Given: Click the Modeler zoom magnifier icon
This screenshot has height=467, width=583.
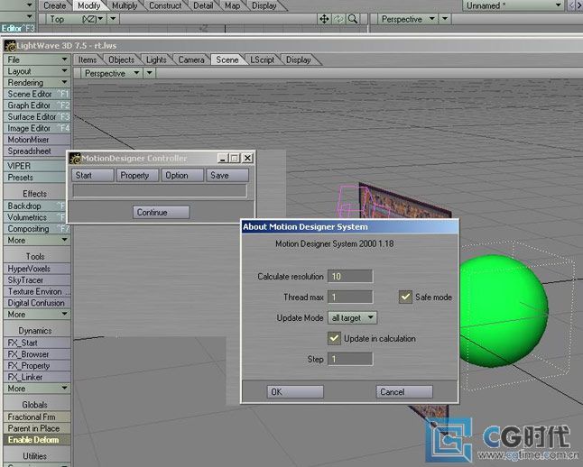Looking at the screenshot, I should [353, 19].
